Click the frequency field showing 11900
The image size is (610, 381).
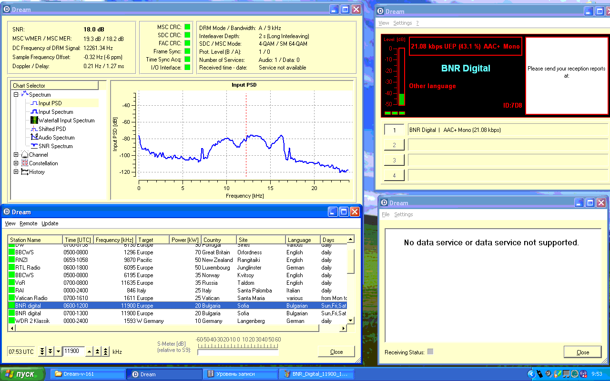(x=74, y=351)
